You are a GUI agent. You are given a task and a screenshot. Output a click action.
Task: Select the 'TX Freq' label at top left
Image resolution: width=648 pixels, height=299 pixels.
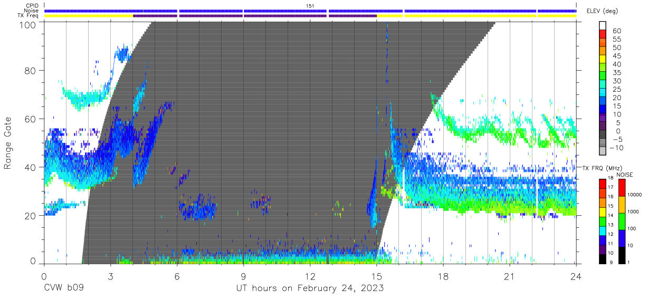pyautogui.click(x=28, y=15)
